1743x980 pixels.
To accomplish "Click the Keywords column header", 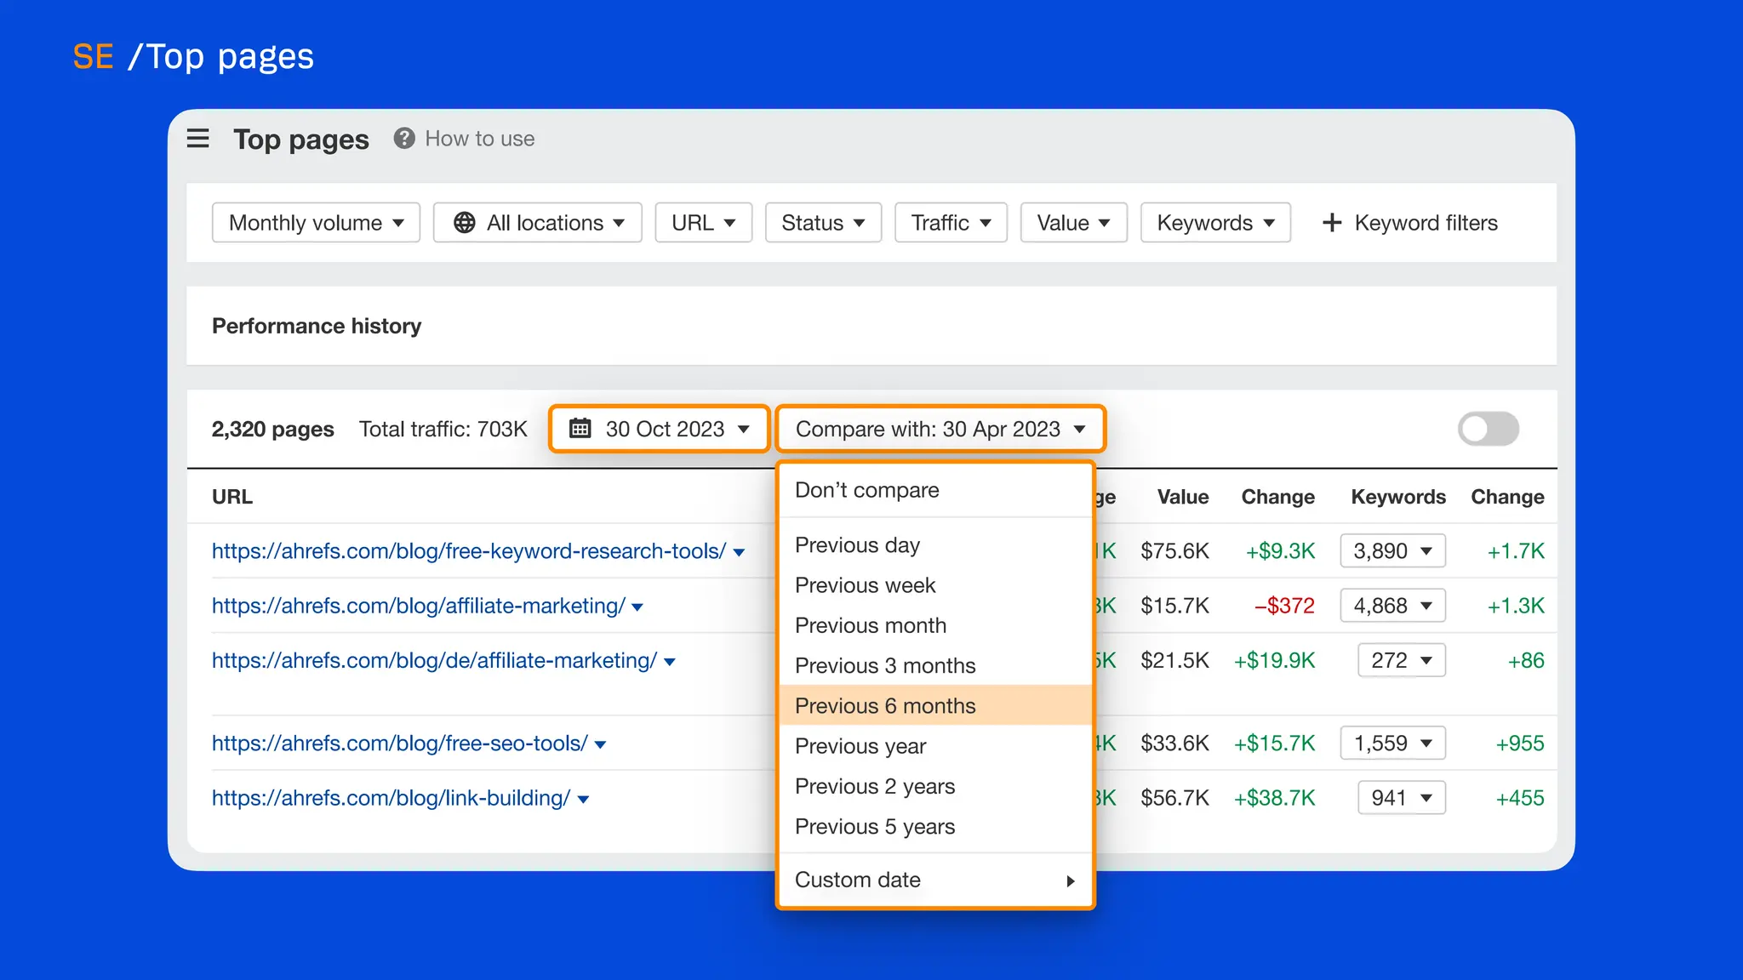I will pyautogui.click(x=1398, y=497).
